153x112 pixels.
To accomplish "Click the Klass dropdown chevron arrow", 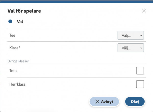I will point(141,48).
